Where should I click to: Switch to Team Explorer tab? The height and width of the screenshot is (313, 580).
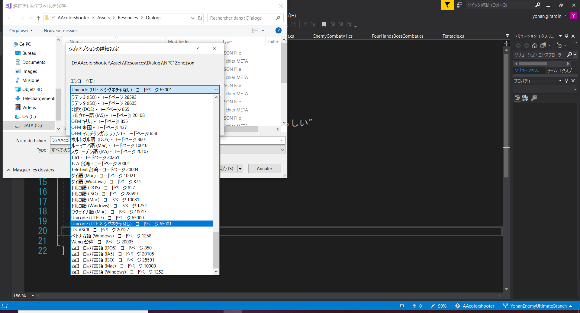561,70
